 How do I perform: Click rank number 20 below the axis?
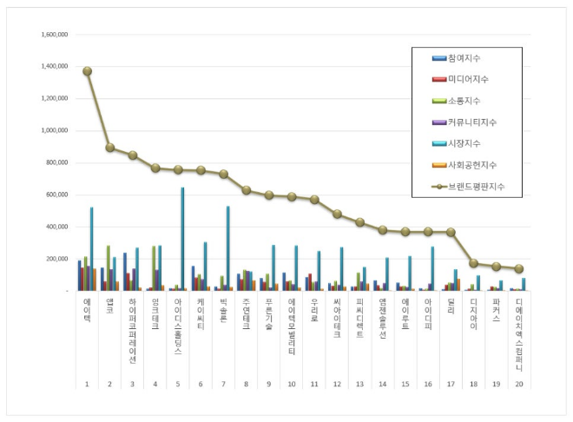point(517,383)
